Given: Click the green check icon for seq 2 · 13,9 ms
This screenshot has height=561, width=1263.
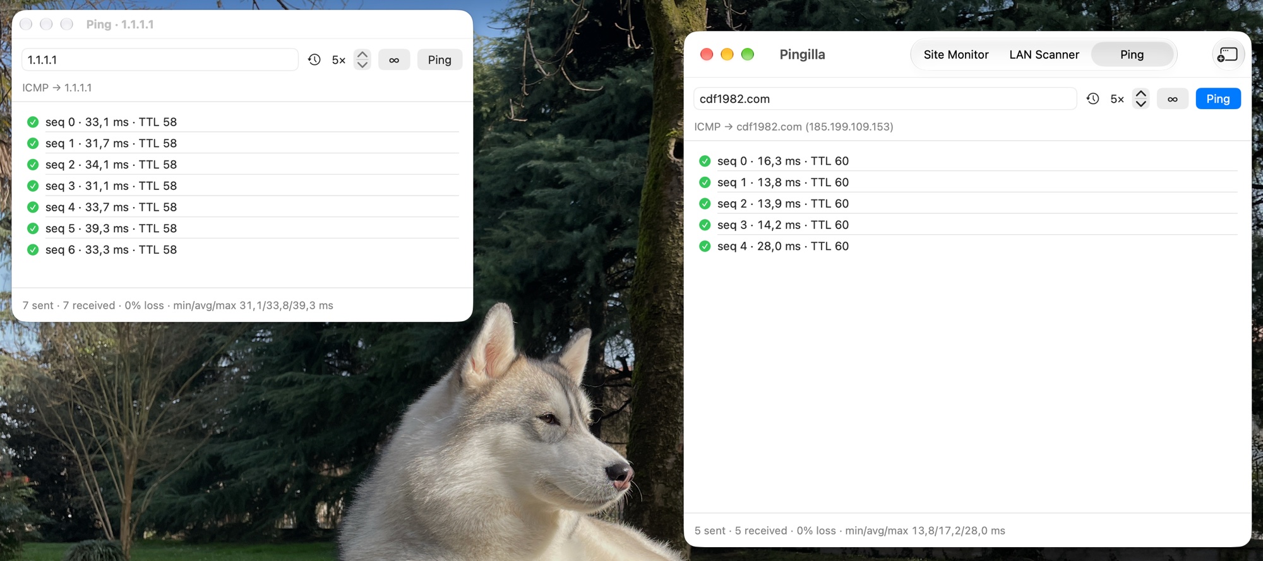Looking at the screenshot, I should [705, 204].
